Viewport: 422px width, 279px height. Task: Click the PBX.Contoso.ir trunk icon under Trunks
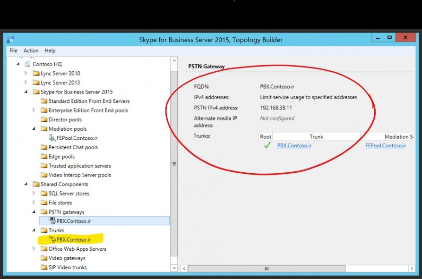pyautogui.click(x=52, y=239)
